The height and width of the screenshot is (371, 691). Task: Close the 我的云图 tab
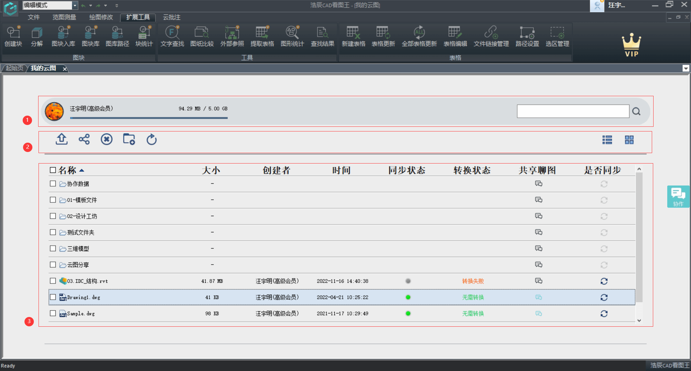click(x=65, y=69)
